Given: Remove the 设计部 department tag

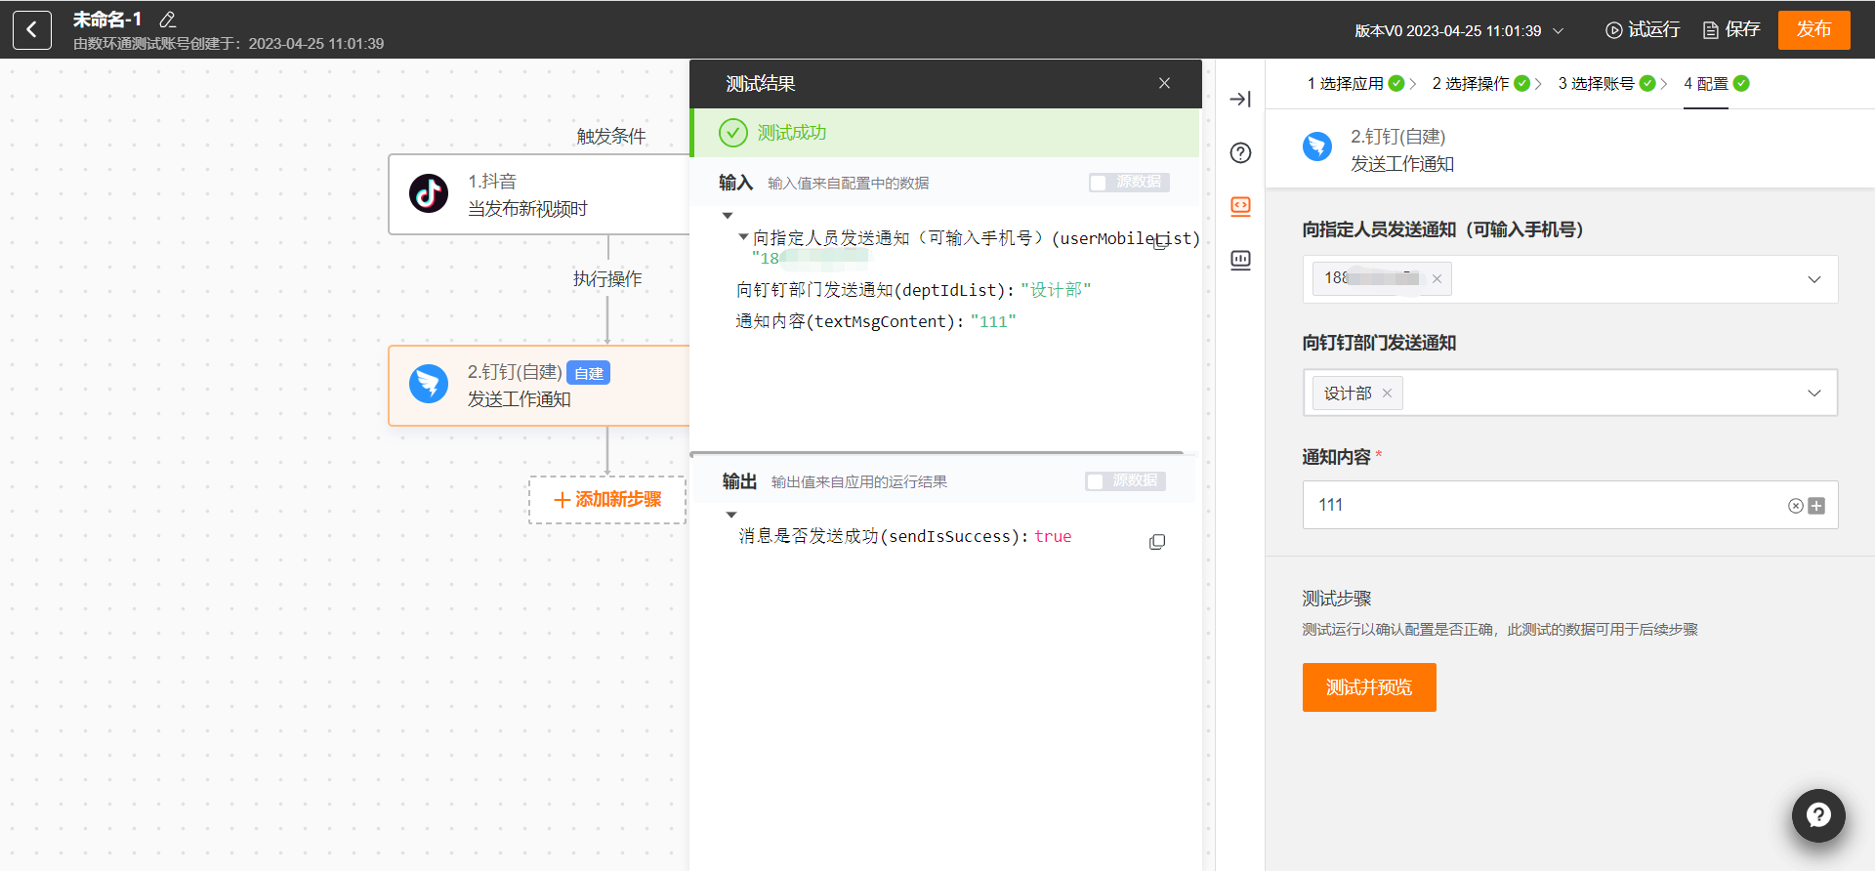Looking at the screenshot, I should coord(1387,394).
